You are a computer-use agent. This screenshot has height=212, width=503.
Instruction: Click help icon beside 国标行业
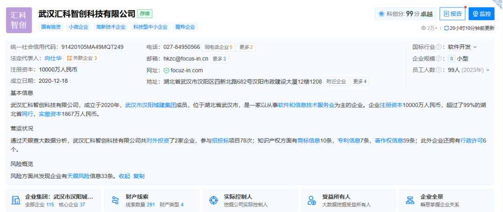point(438,47)
